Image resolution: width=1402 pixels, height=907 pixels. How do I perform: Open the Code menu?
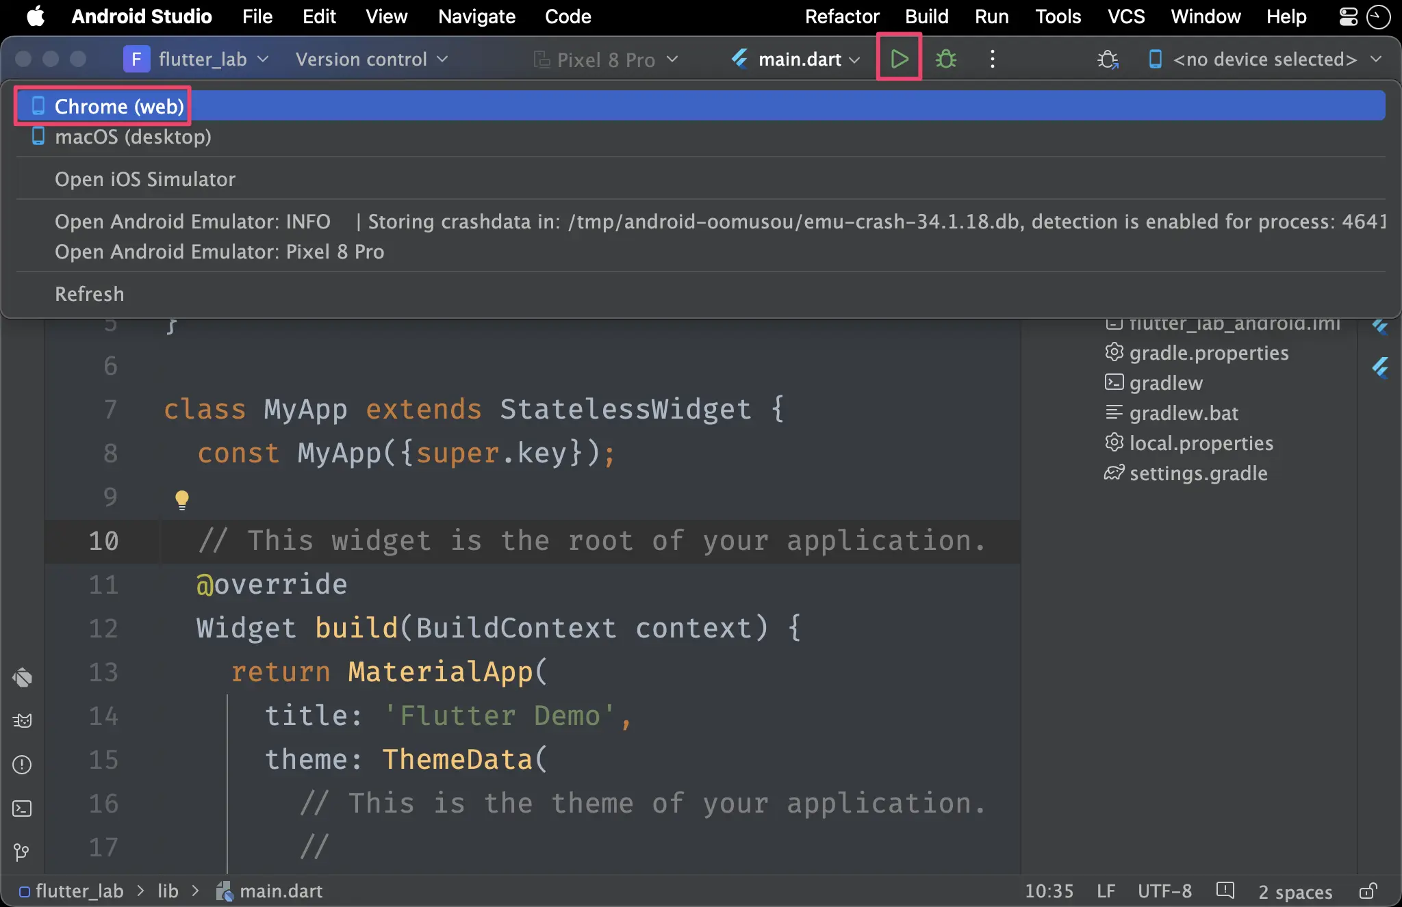pos(568,16)
